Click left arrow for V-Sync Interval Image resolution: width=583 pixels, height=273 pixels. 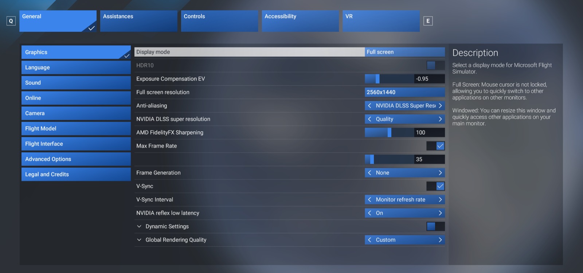point(369,200)
